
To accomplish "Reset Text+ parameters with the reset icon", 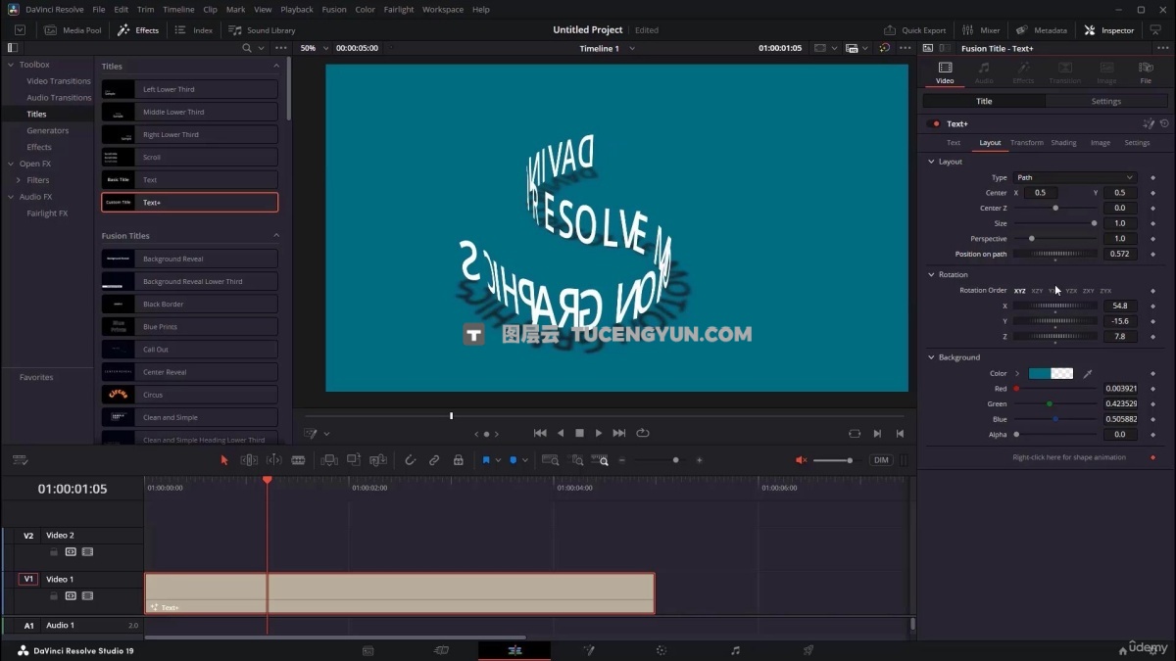I will [1164, 124].
